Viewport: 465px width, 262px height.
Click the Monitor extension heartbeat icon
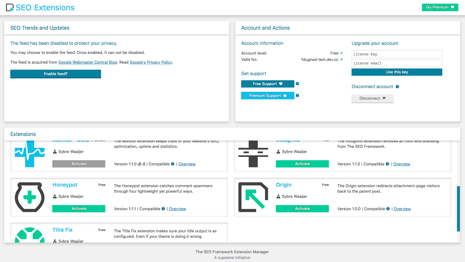point(30,154)
